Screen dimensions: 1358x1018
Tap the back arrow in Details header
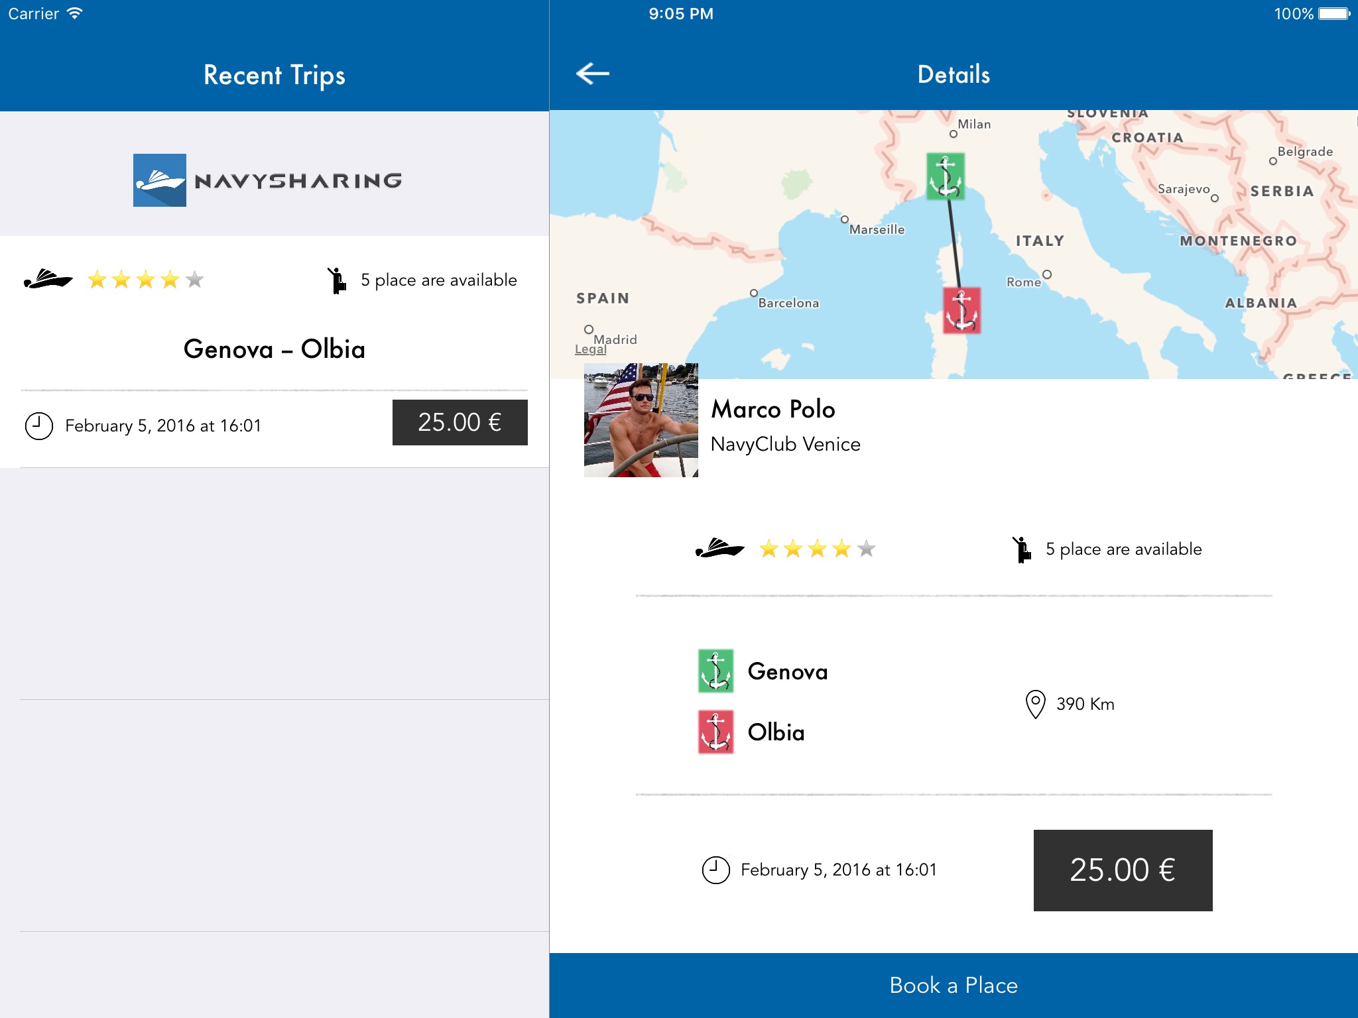point(592,74)
